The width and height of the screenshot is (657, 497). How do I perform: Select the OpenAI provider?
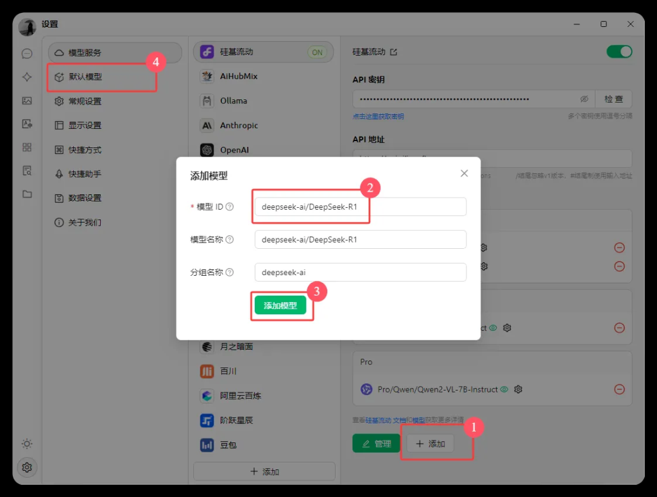[x=264, y=150]
